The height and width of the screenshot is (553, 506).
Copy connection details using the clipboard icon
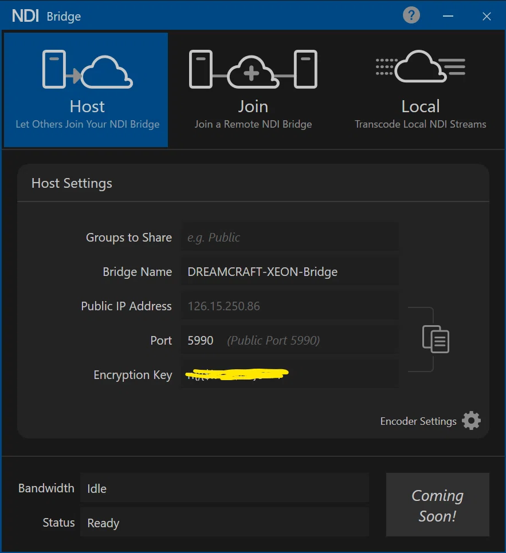pyautogui.click(x=436, y=339)
